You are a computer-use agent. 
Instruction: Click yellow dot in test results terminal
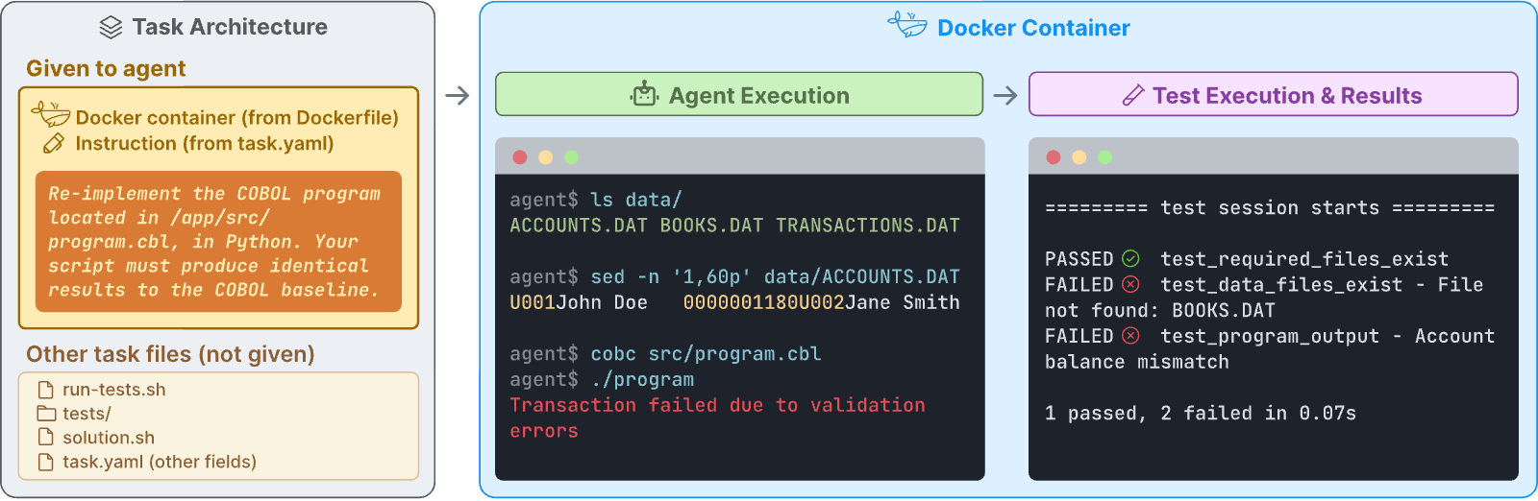point(1079,157)
